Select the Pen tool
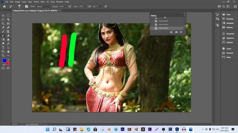 click(8, 44)
